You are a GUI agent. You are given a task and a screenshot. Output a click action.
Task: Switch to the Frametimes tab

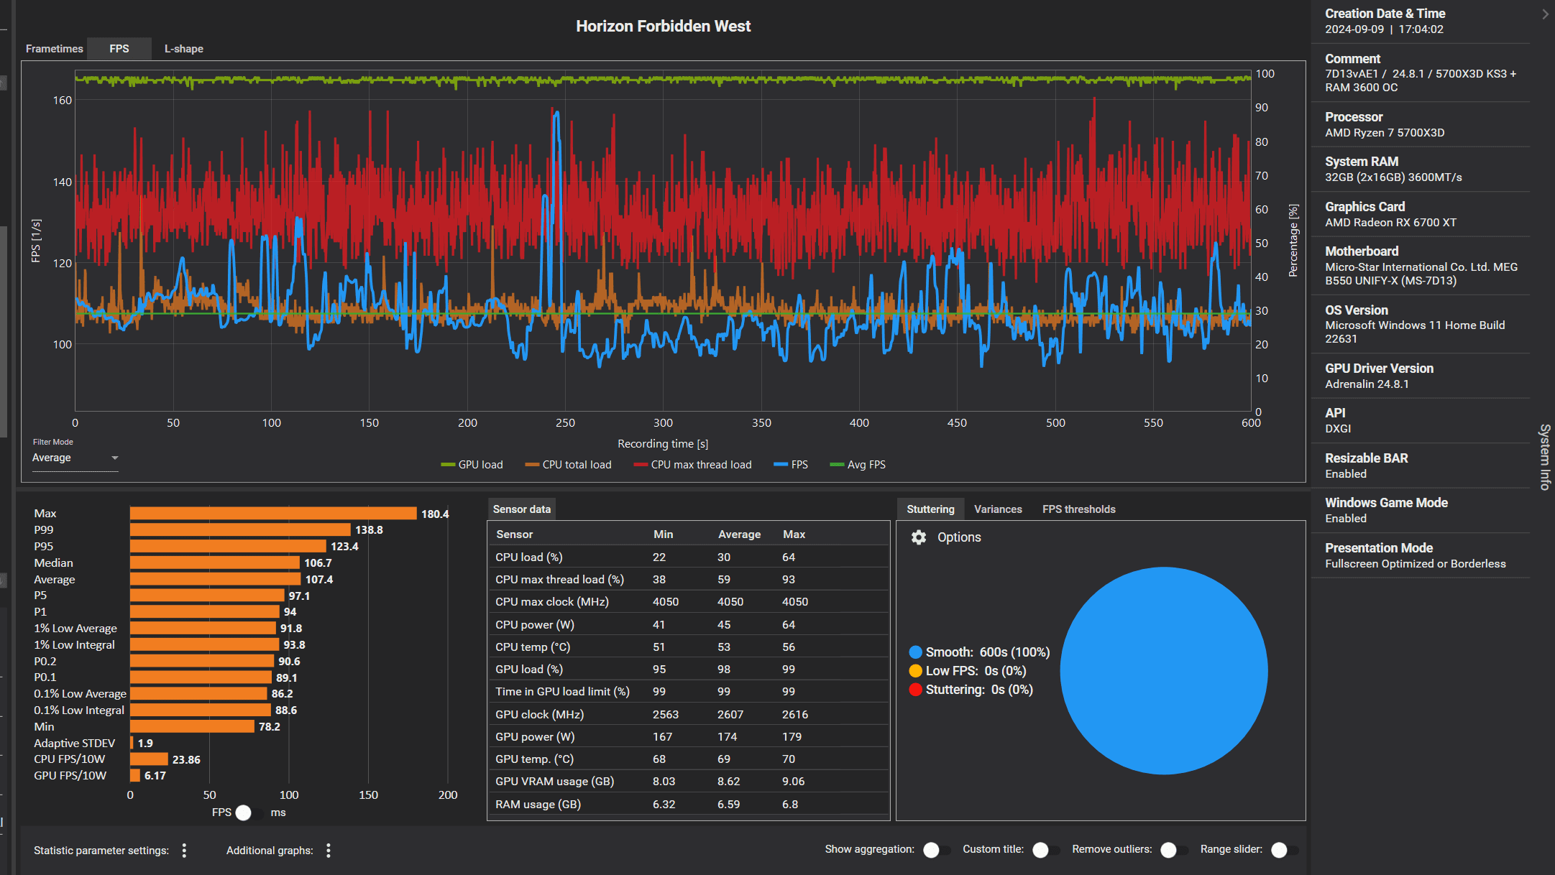pyautogui.click(x=54, y=49)
